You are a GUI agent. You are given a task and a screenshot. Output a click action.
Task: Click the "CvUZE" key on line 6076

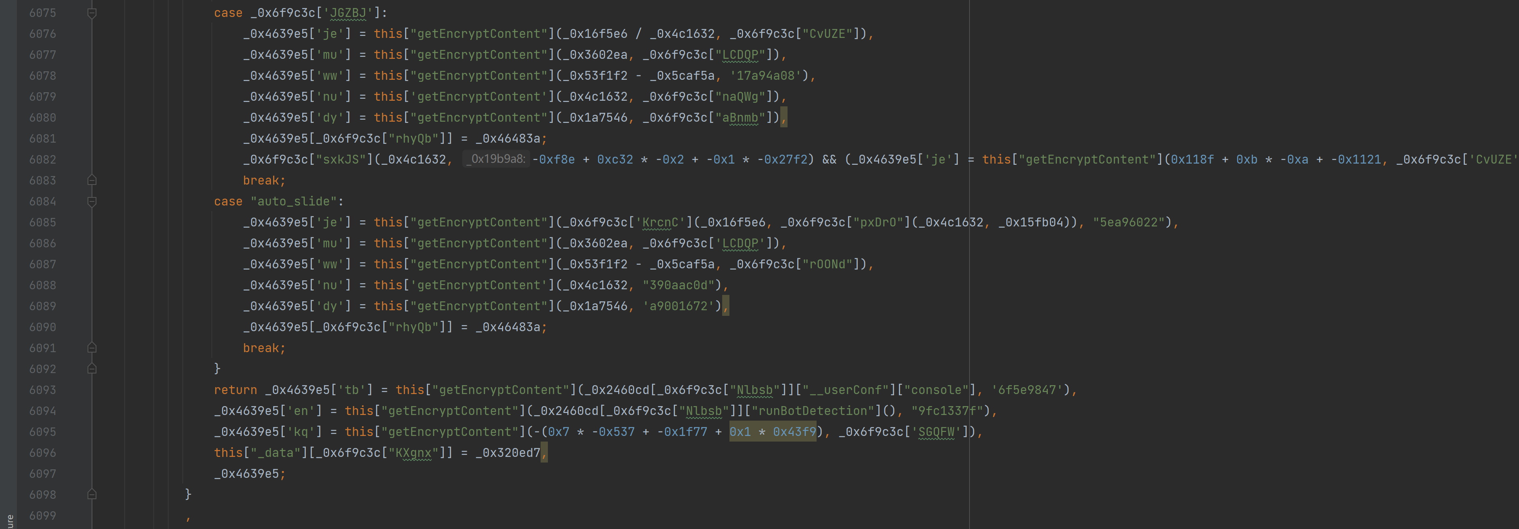(827, 33)
